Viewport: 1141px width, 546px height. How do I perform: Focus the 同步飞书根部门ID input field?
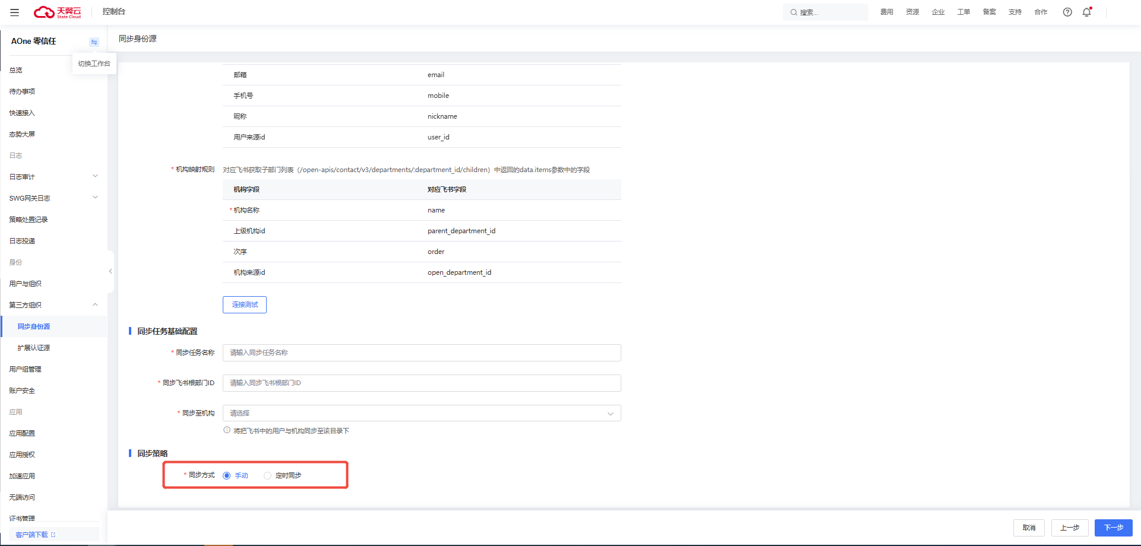(422, 383)
